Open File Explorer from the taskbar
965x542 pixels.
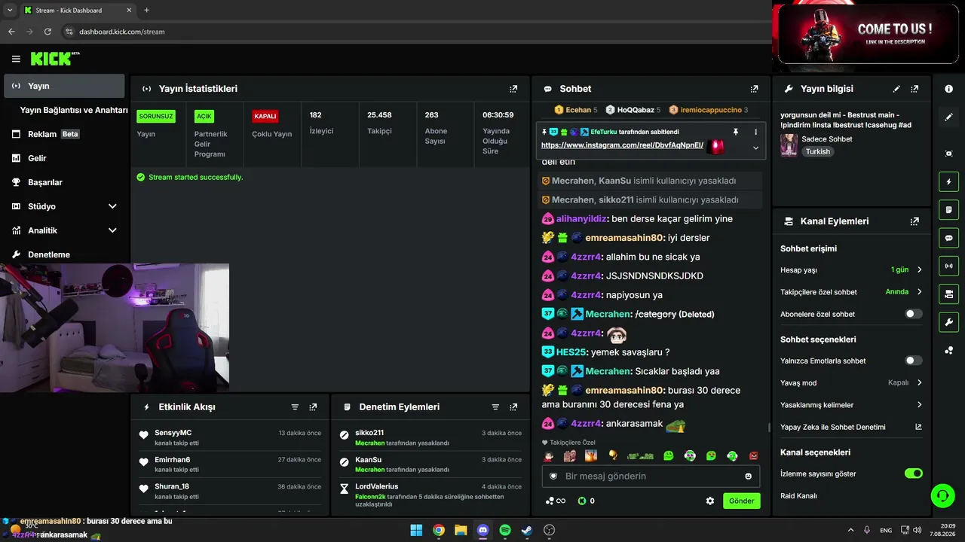[x=461, y=530]
